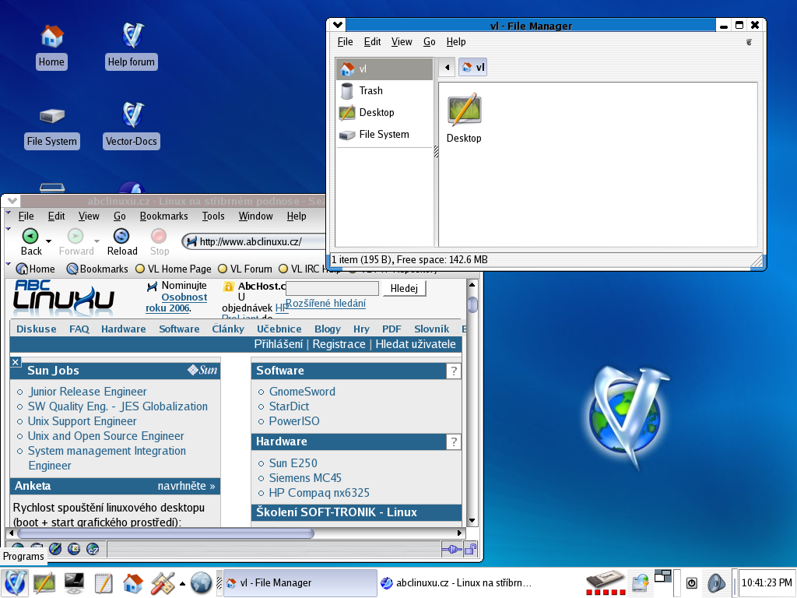Open the VL Home Page bookmark
The width and height of the screenshot is (797, 598).
click(x=174, y=269)
